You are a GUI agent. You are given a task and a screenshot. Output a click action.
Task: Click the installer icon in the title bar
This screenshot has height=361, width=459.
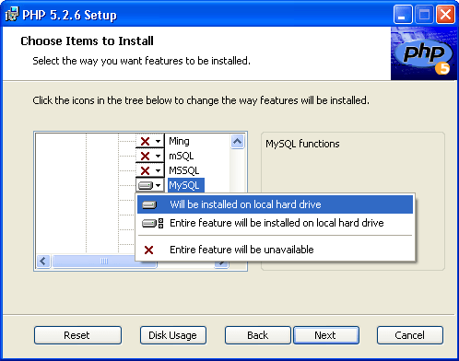[x=12, y=14]
